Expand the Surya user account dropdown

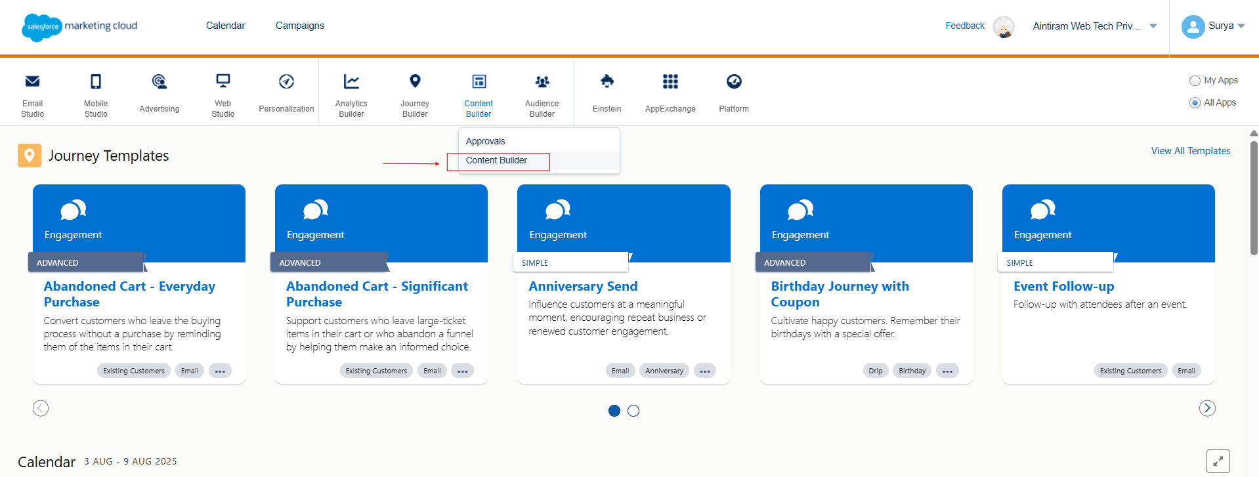click(x=1213, y=26)
